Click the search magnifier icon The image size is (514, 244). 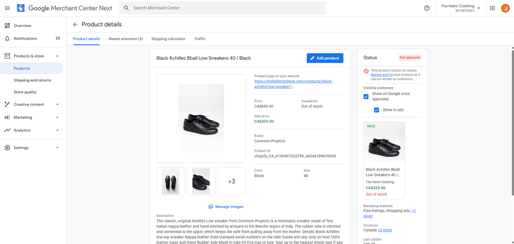(x=126, y=8)
